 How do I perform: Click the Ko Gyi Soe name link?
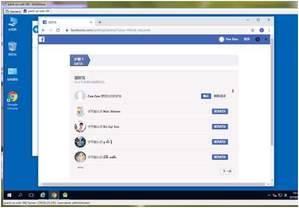111,127
